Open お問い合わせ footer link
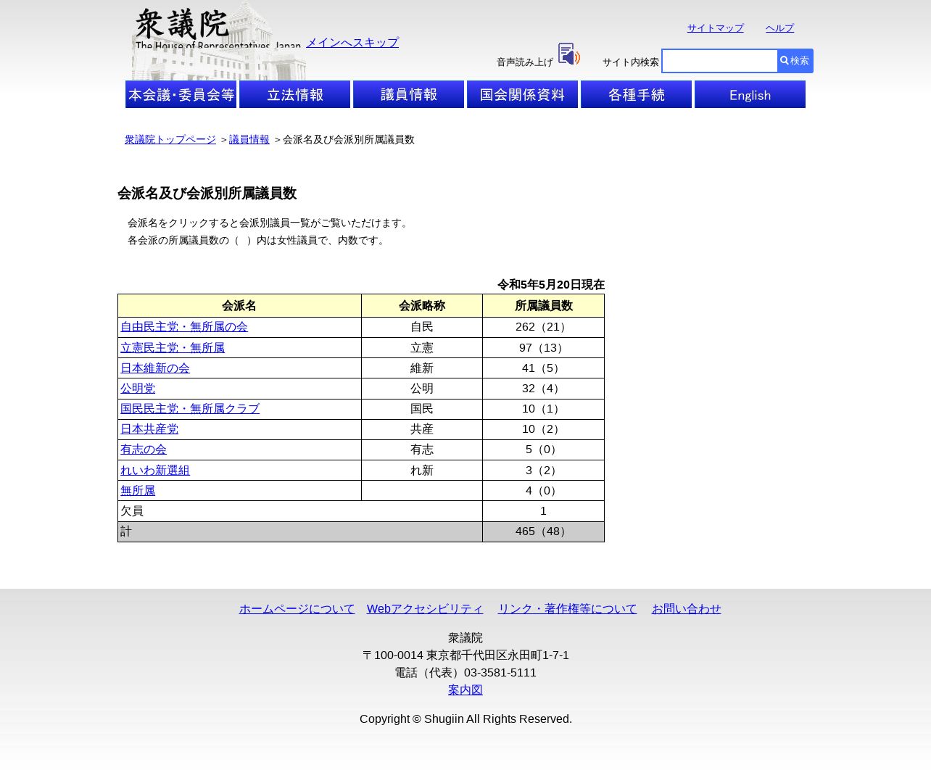 [687, 609]
